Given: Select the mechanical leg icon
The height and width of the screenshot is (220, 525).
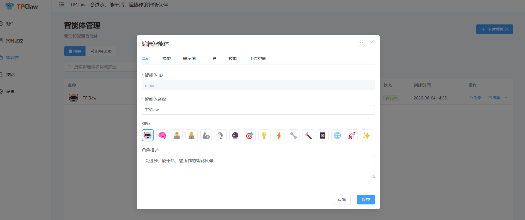Looking at the screenshot, I should pyautogui.click(x=221, y=135).
